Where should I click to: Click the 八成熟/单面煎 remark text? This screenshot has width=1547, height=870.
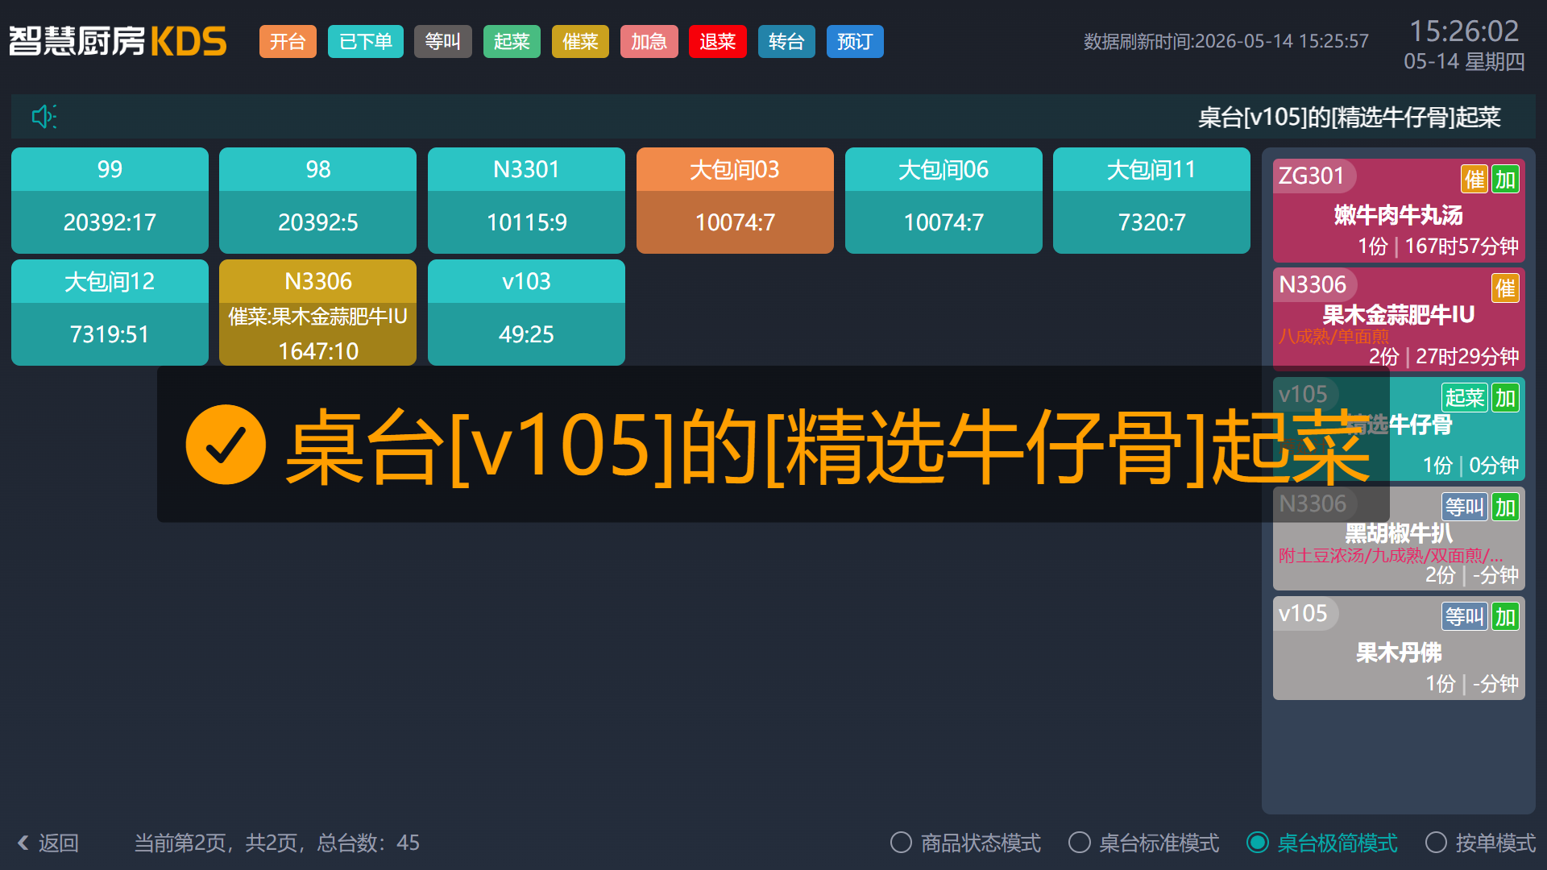[1333, 336]
